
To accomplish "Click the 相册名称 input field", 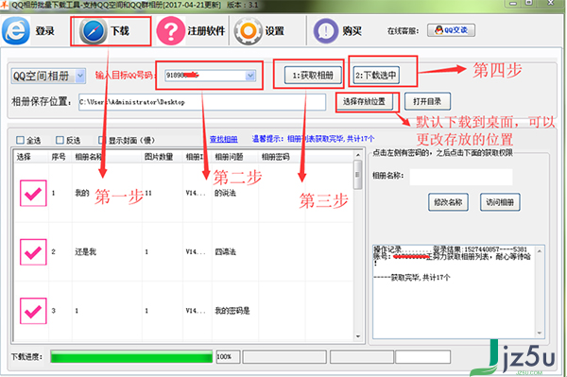I will tap(461, 177).
